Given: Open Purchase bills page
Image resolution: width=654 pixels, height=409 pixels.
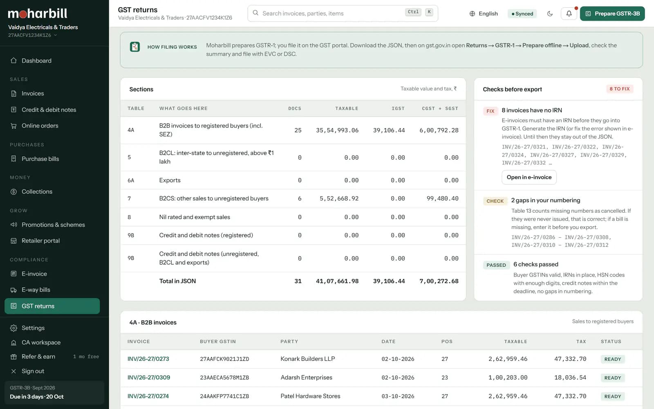Looking at the screenshot, I should [x=52, y=159].
